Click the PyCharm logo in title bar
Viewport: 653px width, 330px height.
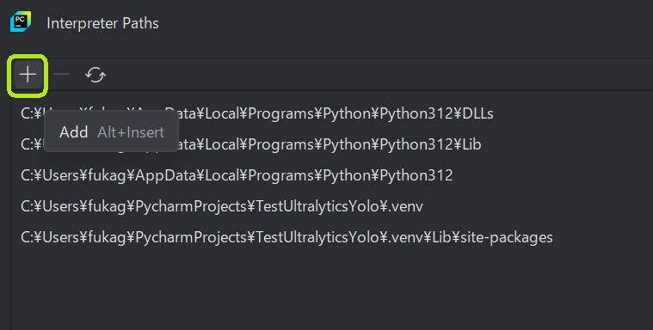pos(21,21)
